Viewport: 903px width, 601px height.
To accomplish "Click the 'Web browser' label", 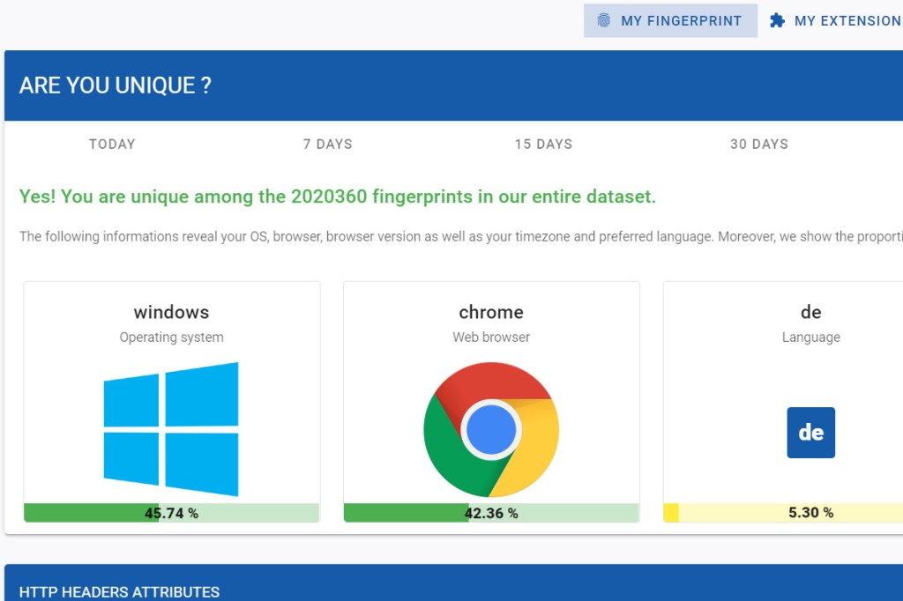I will (x=491, y=338).
